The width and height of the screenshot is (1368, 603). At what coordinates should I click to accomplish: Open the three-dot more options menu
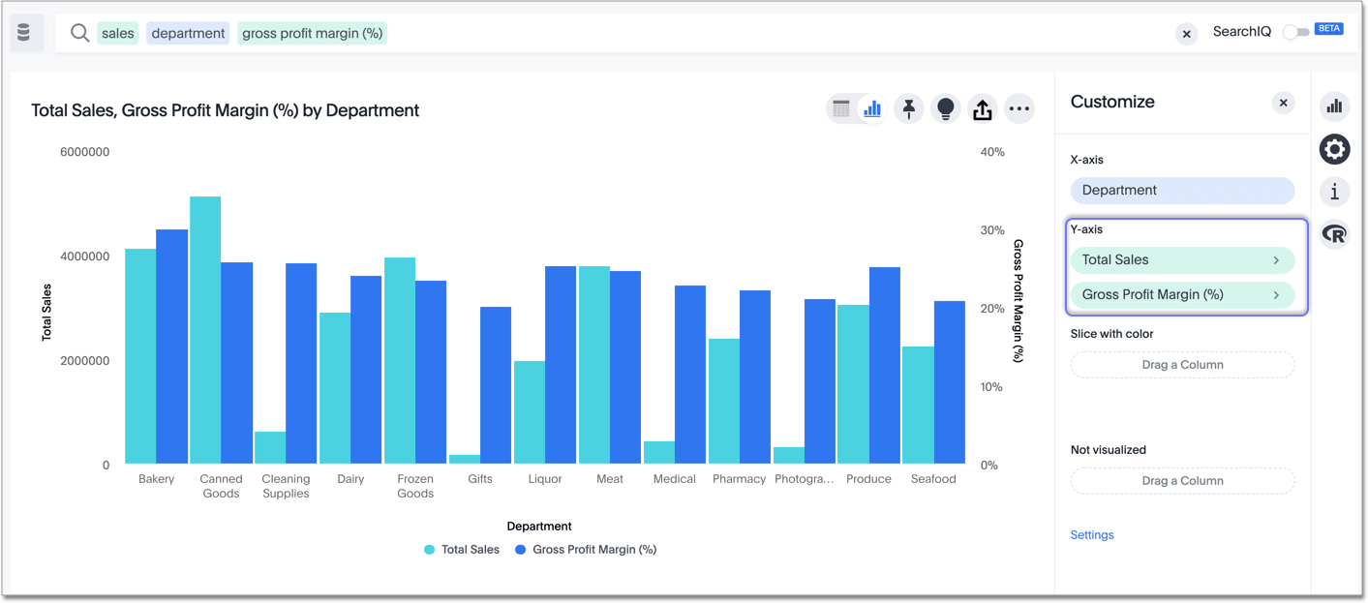pyautogui.click(x=1018, y=109)
